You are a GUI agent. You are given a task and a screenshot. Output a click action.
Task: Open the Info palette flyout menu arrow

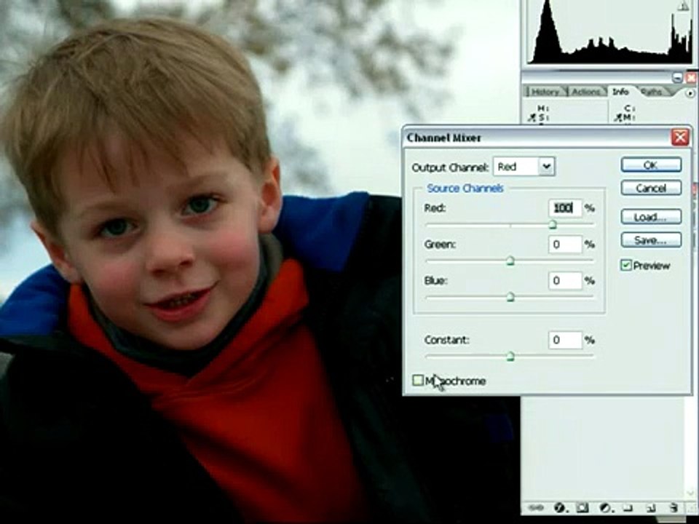tap(690, 94)
